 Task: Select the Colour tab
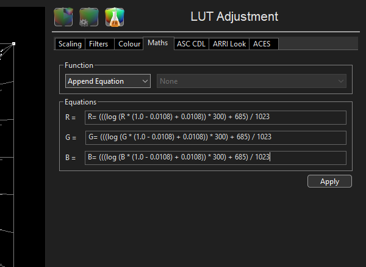coord(129,44)
